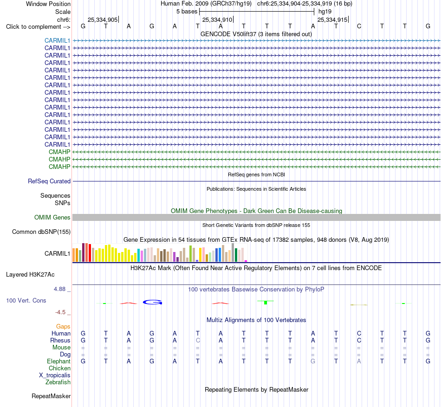Click the Scale label
Image resolution: width=441 pixels, height=407 pixels.
pyautogui.click(x=63, y=12)
